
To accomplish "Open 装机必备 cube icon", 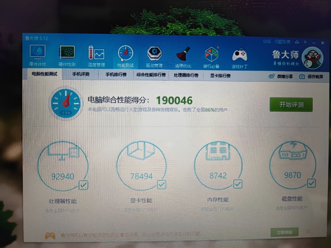I will [x=211, y=58].
